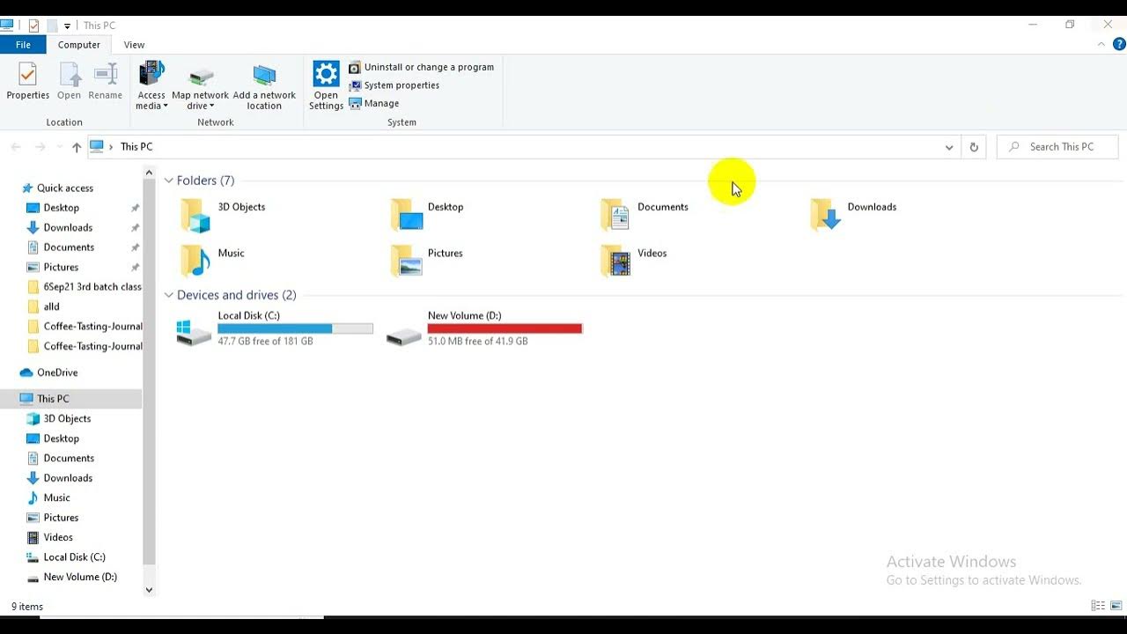Viewport: 1127px width, 634px height.
Task: Select the Desktop folder icon in main pane
Action: (x=406, y=215)
